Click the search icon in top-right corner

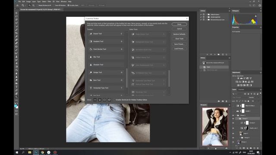coord(250,6)
